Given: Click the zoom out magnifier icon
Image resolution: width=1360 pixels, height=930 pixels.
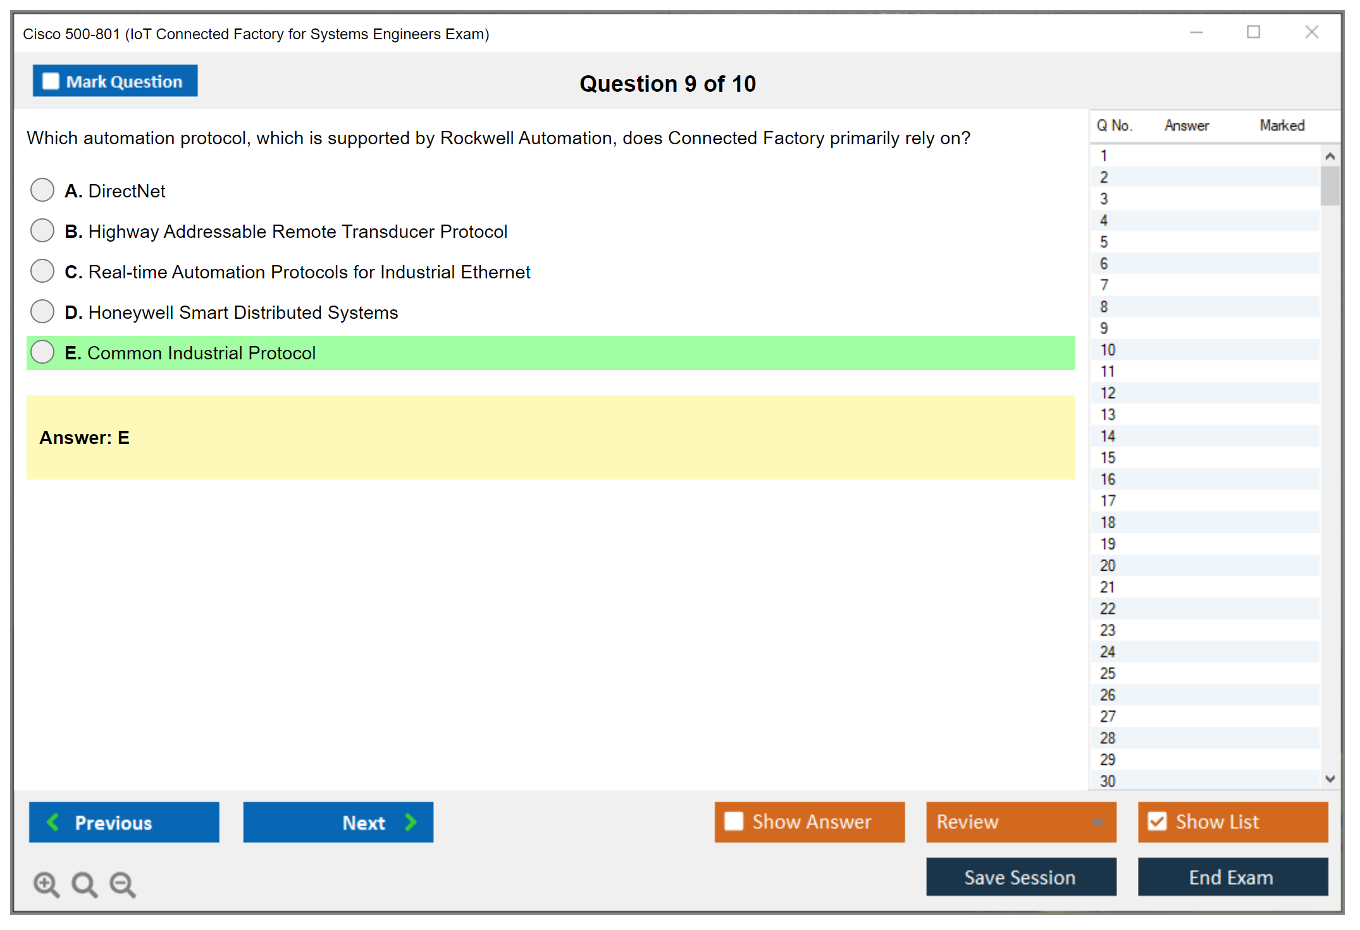Looking at the screenshot, I should [122, 884].
